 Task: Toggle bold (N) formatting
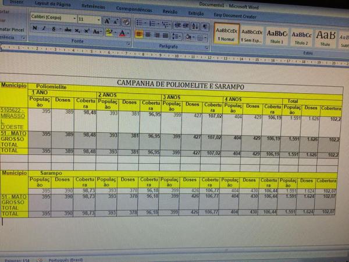(x=35, y=29)
